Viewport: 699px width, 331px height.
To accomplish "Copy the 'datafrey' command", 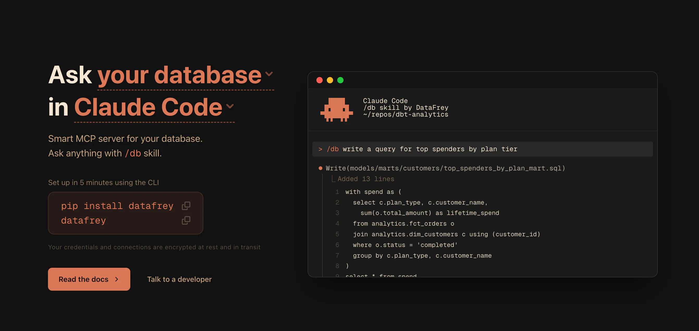I will click(x=186, y=220).
